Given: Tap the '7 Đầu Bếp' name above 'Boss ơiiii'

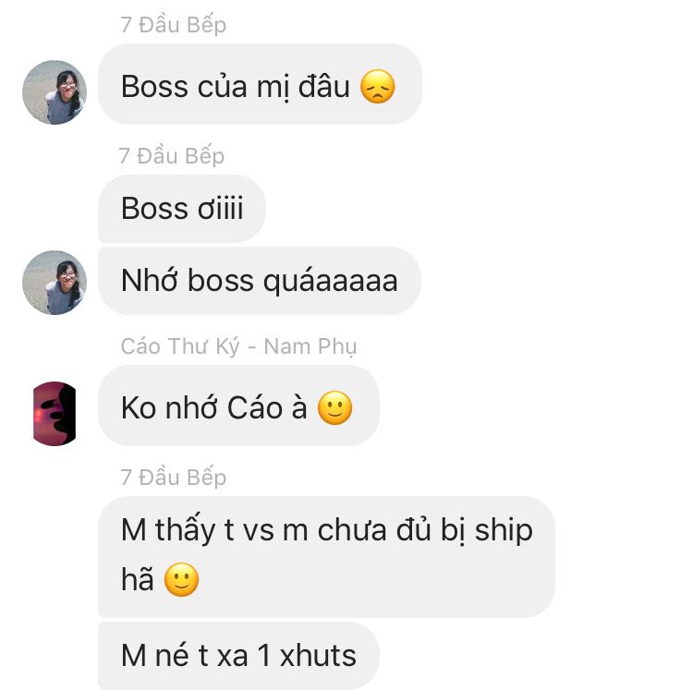Looking at the screenshot, I should click(172, 156).
